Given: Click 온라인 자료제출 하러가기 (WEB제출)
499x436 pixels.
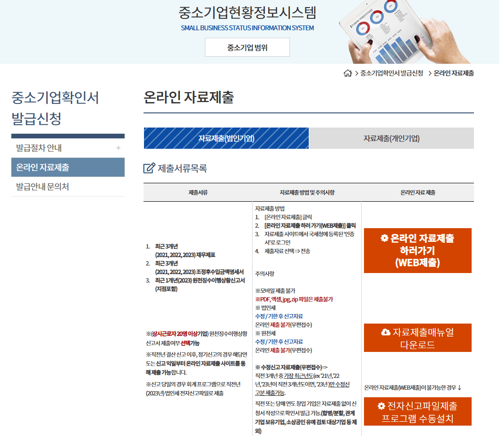Looking at the screenshot, I should click(x=418, y=250).
